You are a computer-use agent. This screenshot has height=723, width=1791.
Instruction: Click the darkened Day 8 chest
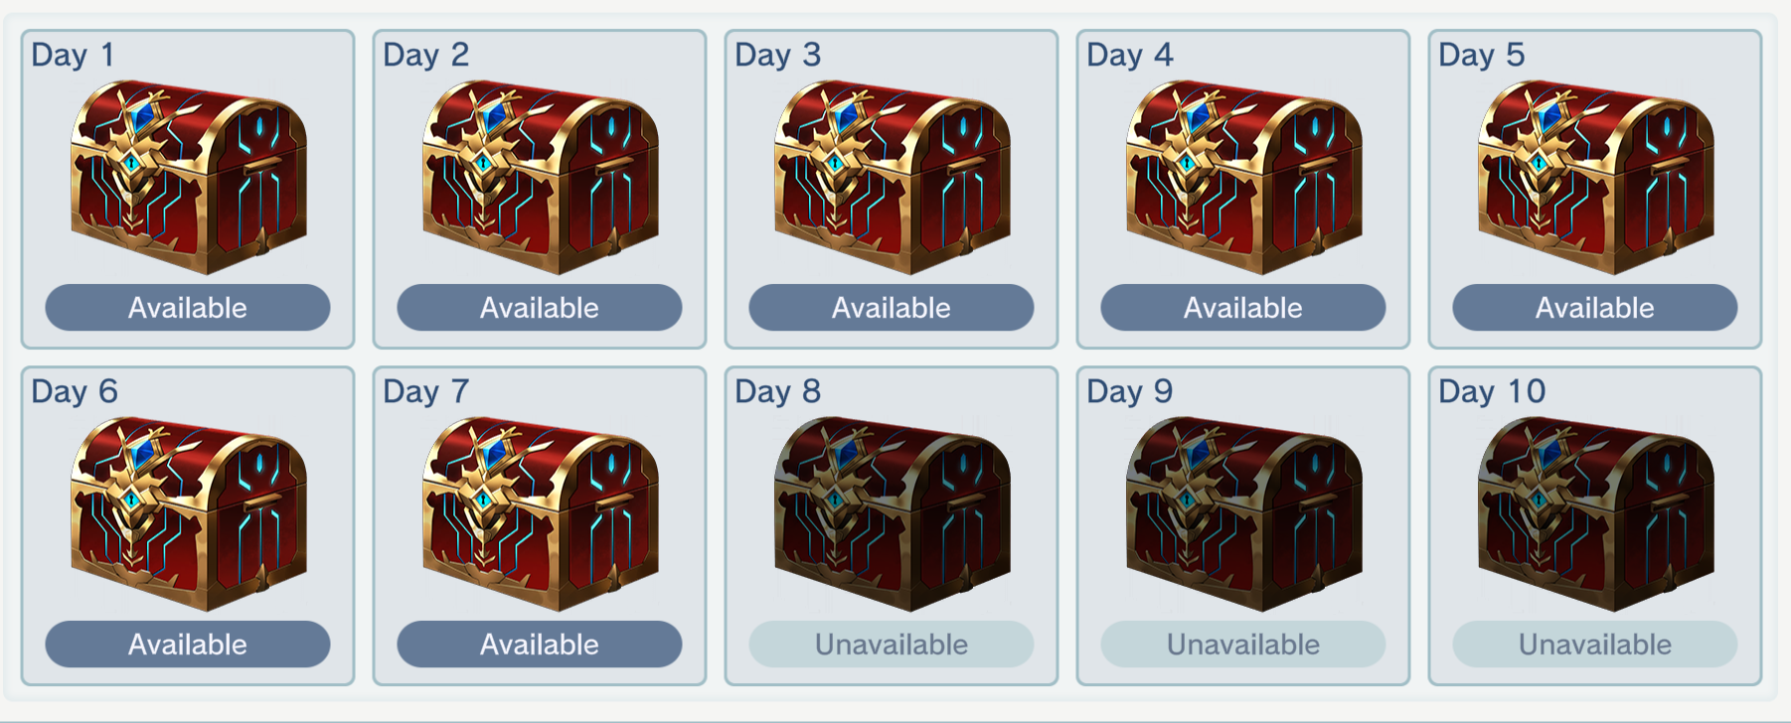click(892, 513)
